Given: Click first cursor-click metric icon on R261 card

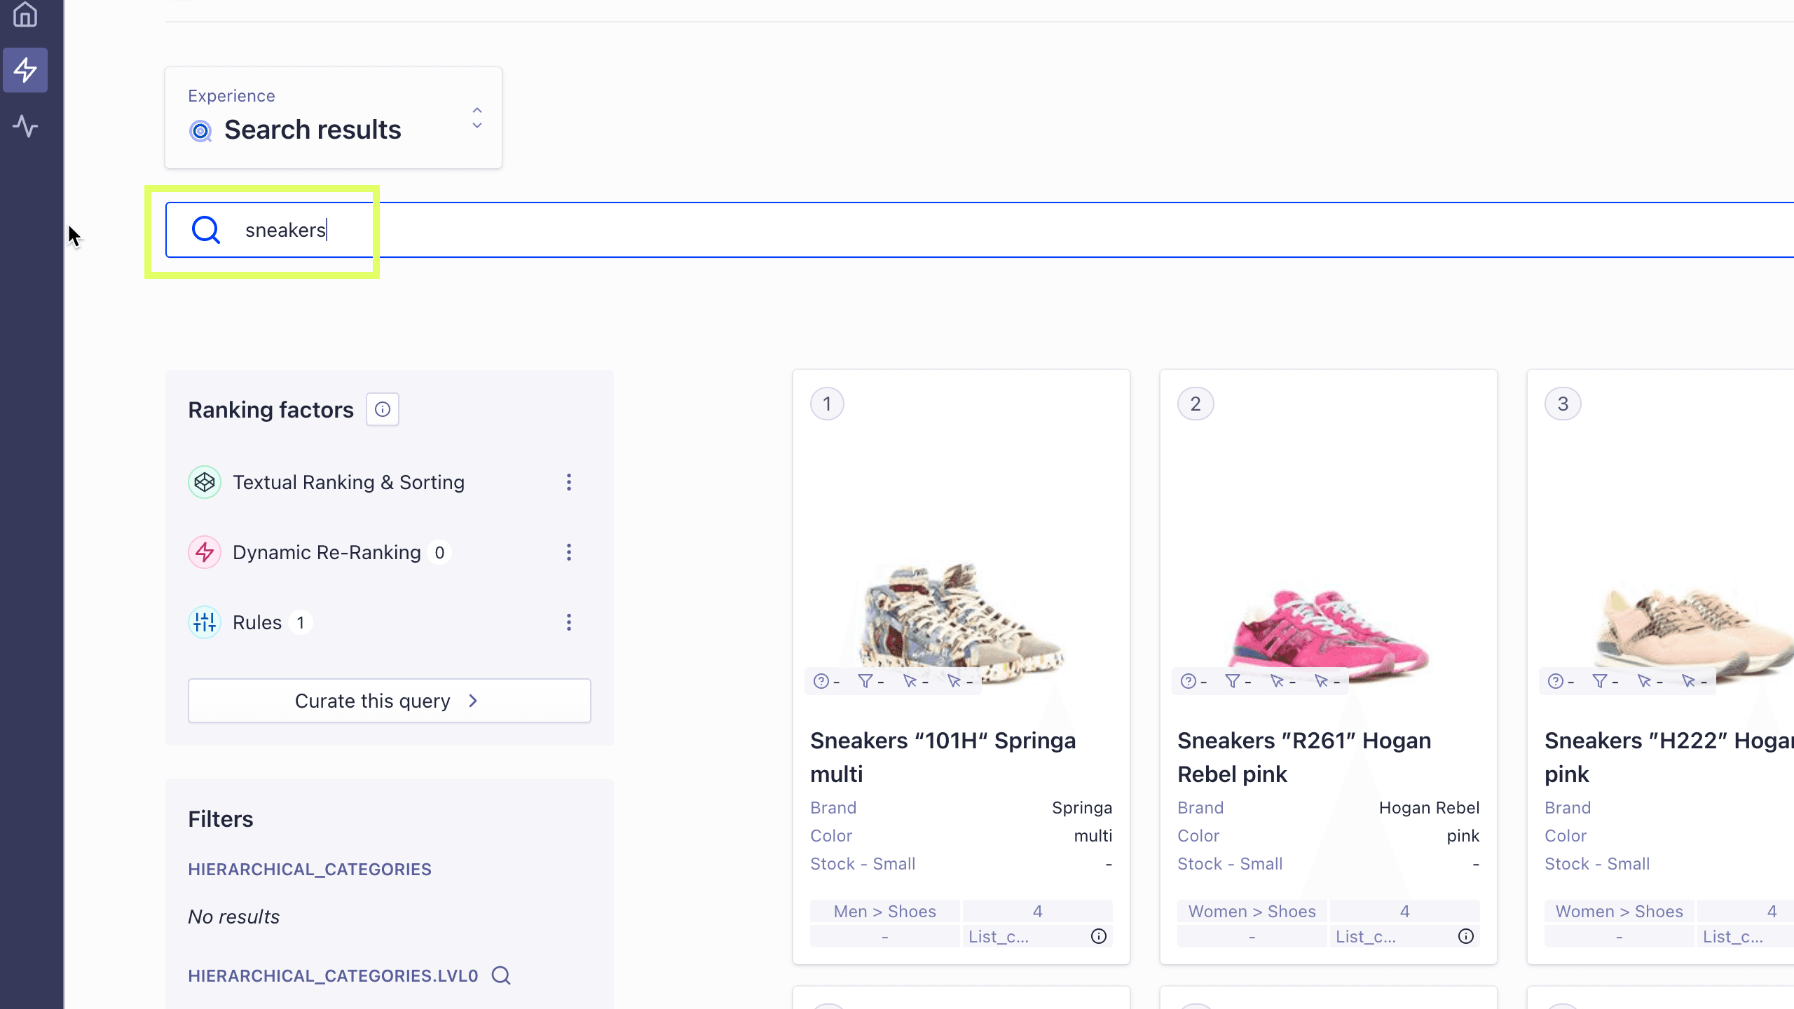Looking at the screenshot, I should 1277,681.
